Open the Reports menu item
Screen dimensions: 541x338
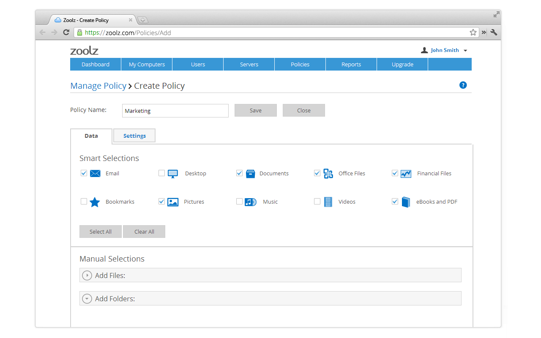pyautogui.click(x=351, y=64)
